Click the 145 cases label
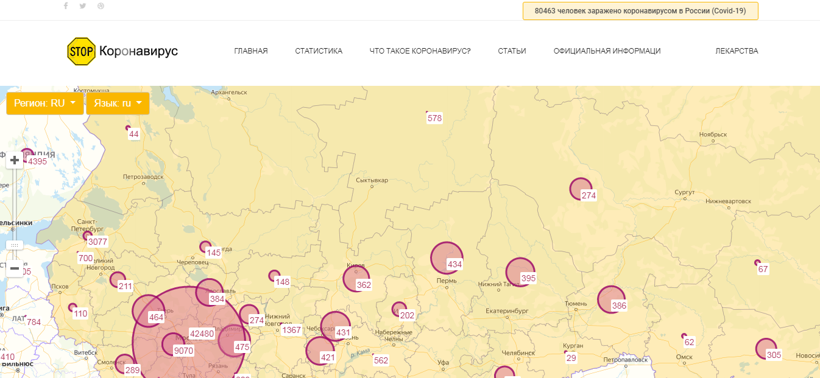 click(214, 253)
